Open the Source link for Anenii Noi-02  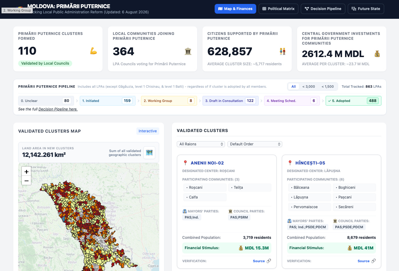tap(259, 261)
